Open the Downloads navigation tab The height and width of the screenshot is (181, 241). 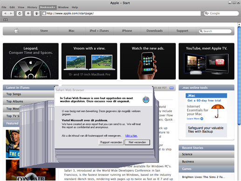pos(154,31)
